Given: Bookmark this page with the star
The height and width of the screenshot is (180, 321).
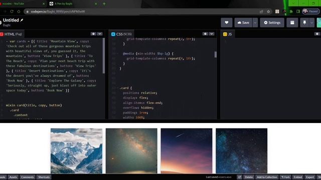Looking at the screenshot, I should point(268,11).
